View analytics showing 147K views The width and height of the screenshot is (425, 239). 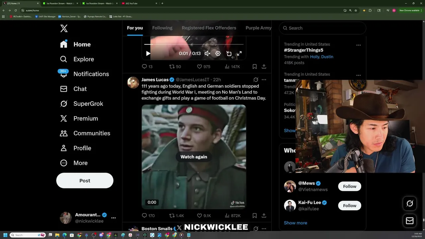[x=232, y=66]
